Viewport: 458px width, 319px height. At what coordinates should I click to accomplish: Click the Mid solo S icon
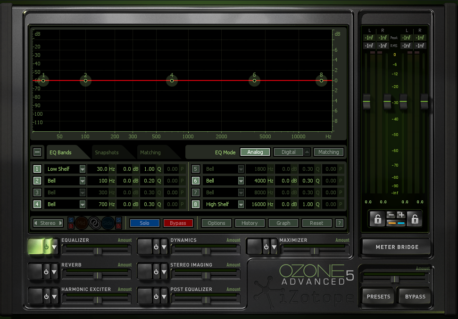(x=71, y=220)
